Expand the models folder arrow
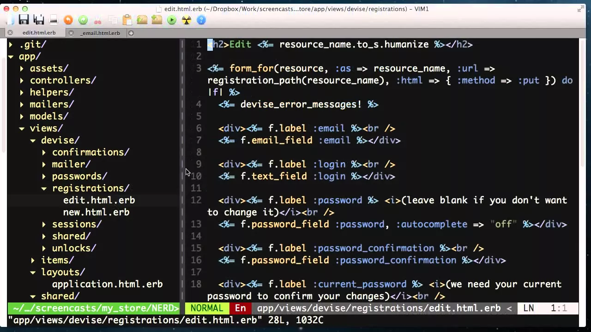The height and width of the screenshot is (332, 591). [x=22, y=117]
